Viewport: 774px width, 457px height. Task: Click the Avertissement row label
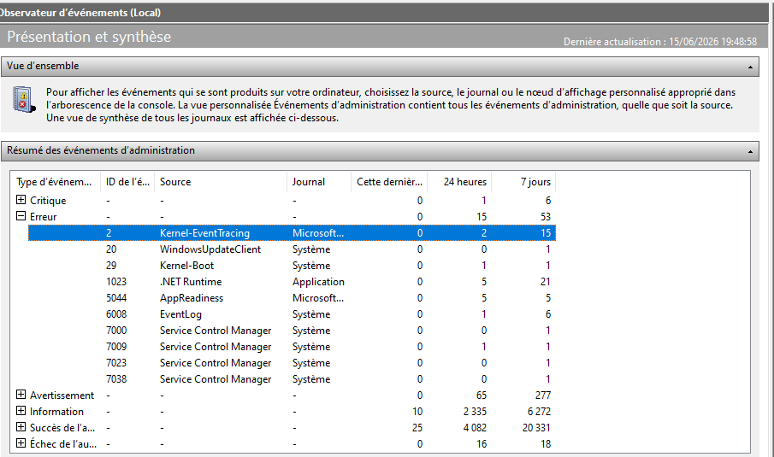click(x=62, y=395)
